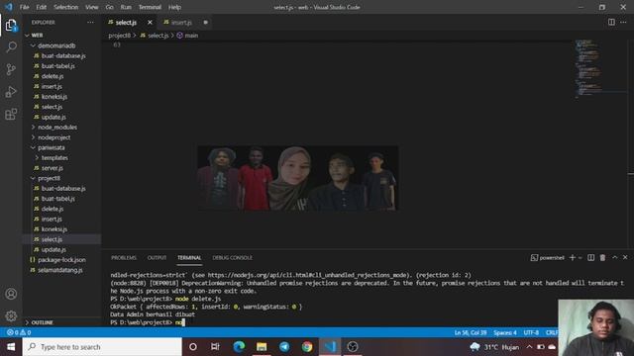Open the Search view in activity bar
The width and height of the screenshot is (634, 356).
point(11,46)
